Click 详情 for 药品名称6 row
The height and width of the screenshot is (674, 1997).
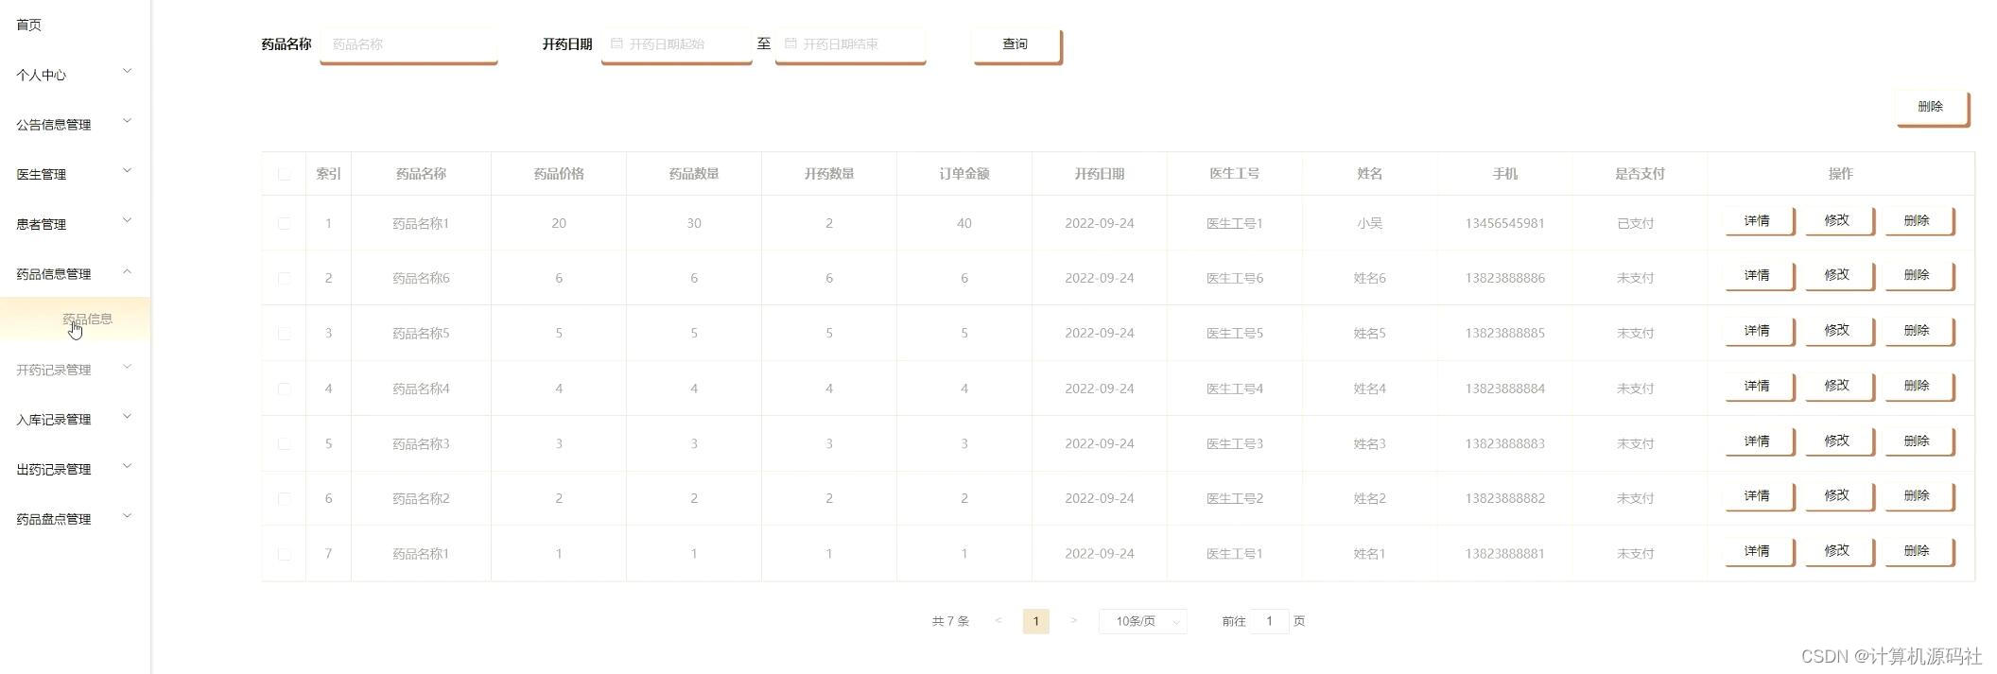[1759, 276]
